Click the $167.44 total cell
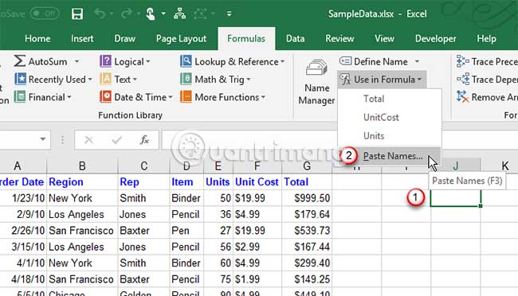The width and height of the screenshot is (518, 296). (307, 247)
